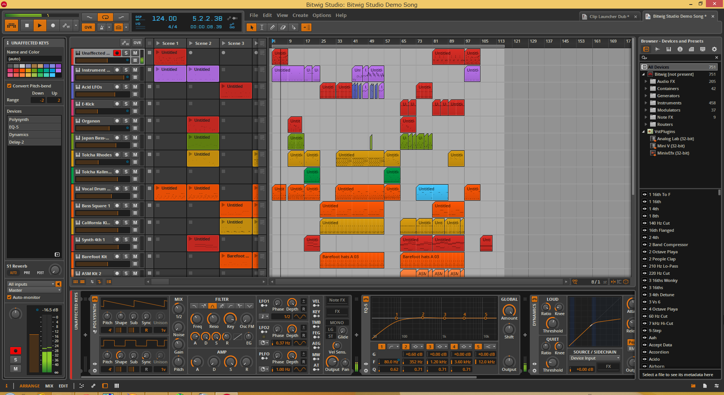
Task: Select PRE send mode for S1 Reverb
Action: tap(27, 273)
